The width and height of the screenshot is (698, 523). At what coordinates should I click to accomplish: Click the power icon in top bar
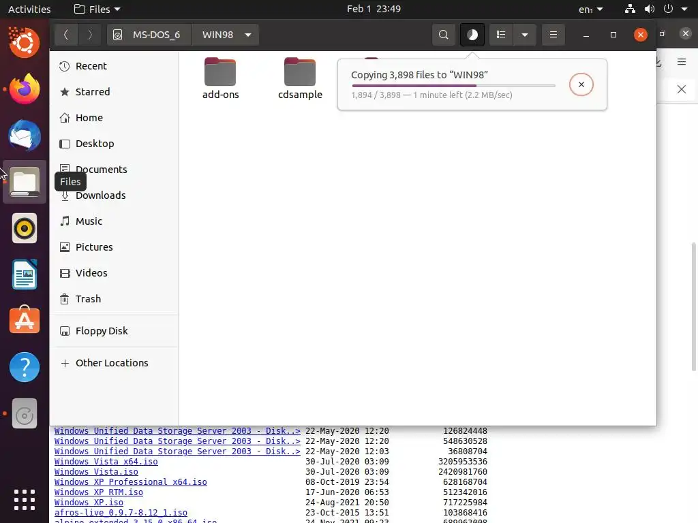[x=668, y=9]
